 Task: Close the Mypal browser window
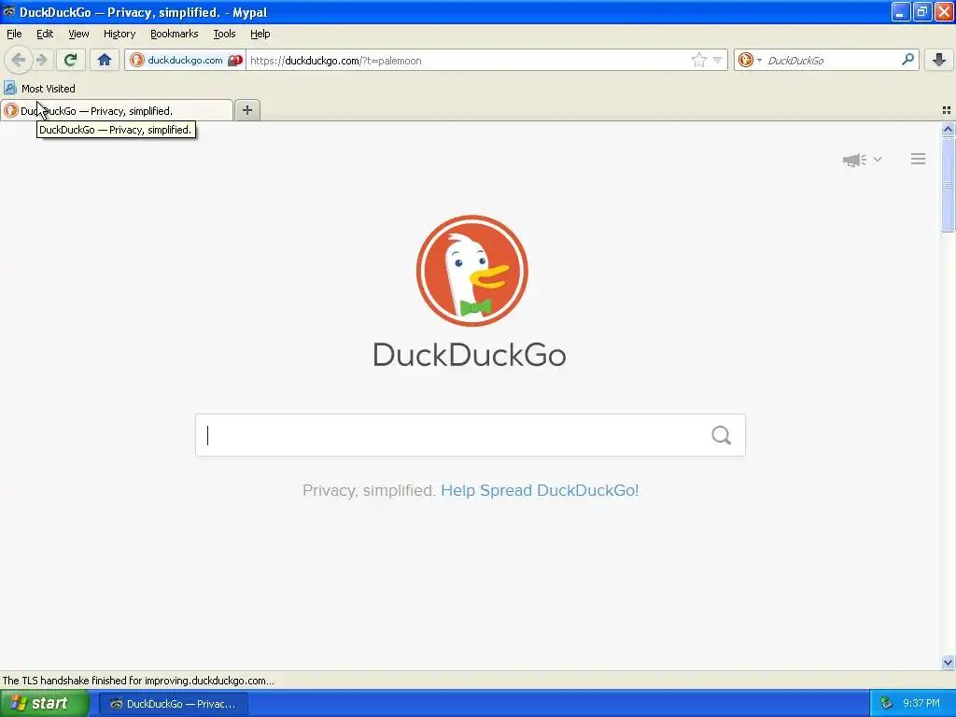944,11
